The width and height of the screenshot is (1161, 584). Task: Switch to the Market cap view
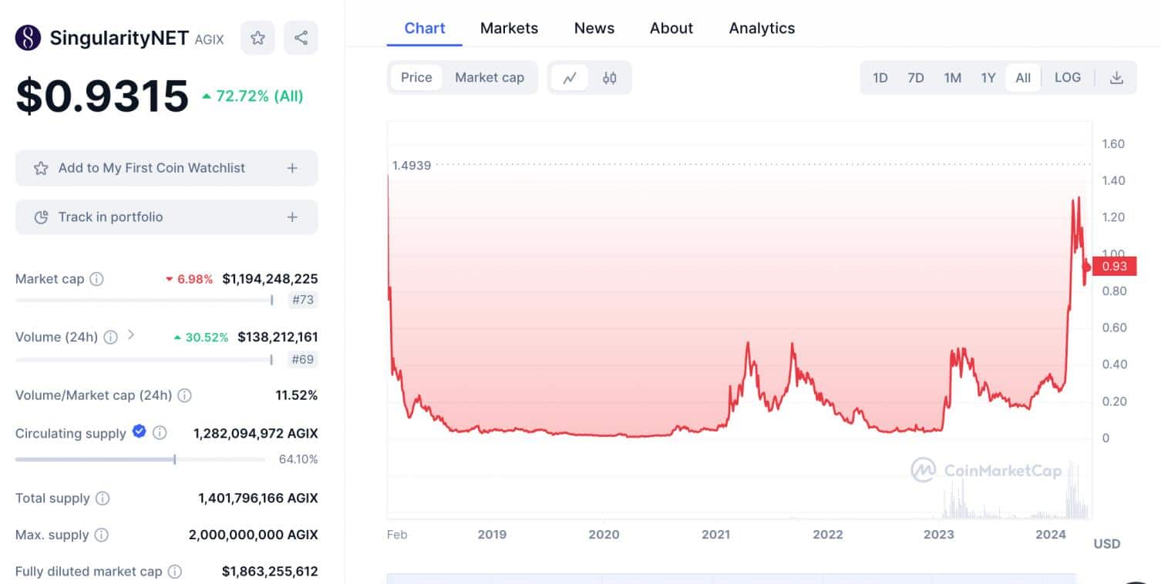click(490, 78)
